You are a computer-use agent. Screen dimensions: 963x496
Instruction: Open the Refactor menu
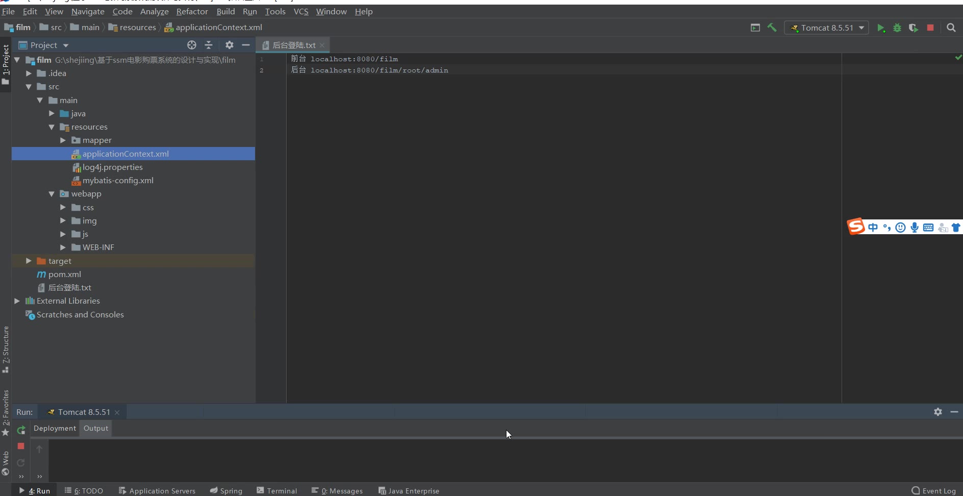pyautogui.click(x=192, y=11)
